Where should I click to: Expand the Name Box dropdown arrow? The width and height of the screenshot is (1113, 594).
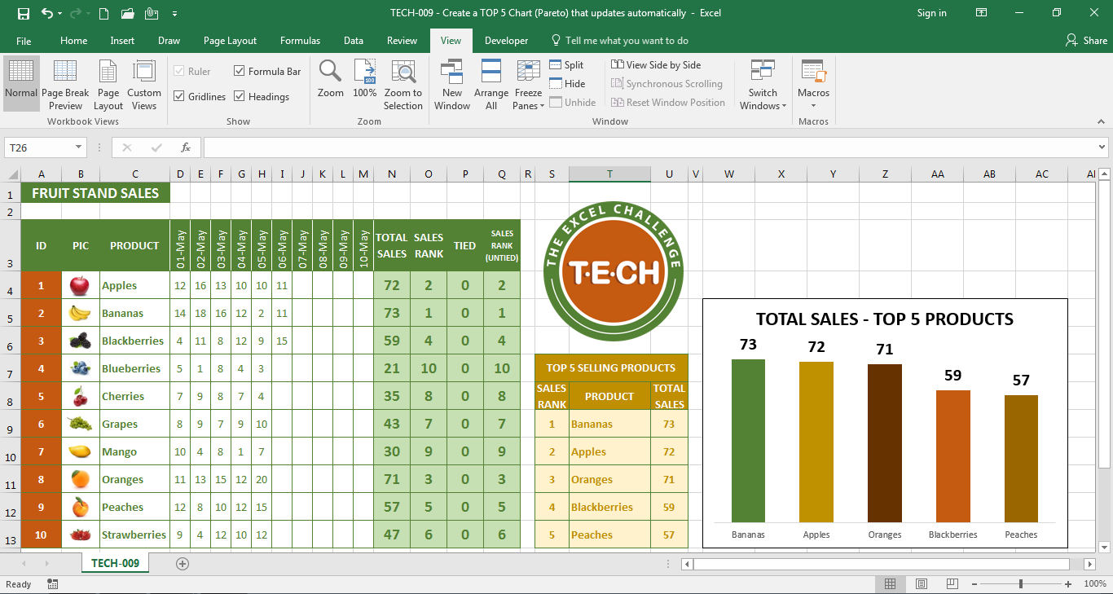[x=79, y=147]
